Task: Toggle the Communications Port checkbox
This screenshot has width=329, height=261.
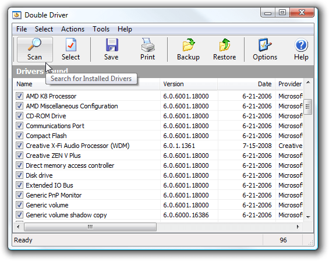Action: pyautogui.click(x=19, y=126)
